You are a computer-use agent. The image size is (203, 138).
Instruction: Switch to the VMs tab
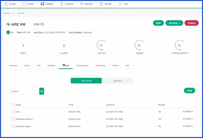pyautogui.click(x=39, y=66)
